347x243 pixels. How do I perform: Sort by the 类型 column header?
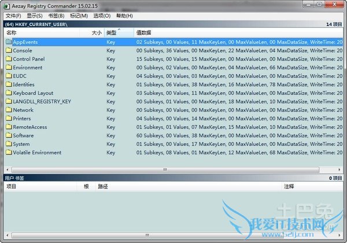pyautogui.click(x=119, y=33)
